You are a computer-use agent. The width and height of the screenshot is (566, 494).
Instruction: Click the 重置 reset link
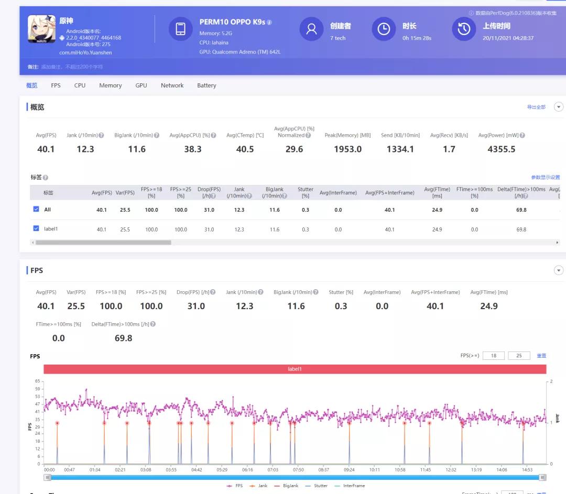click(x=541, y=356)
